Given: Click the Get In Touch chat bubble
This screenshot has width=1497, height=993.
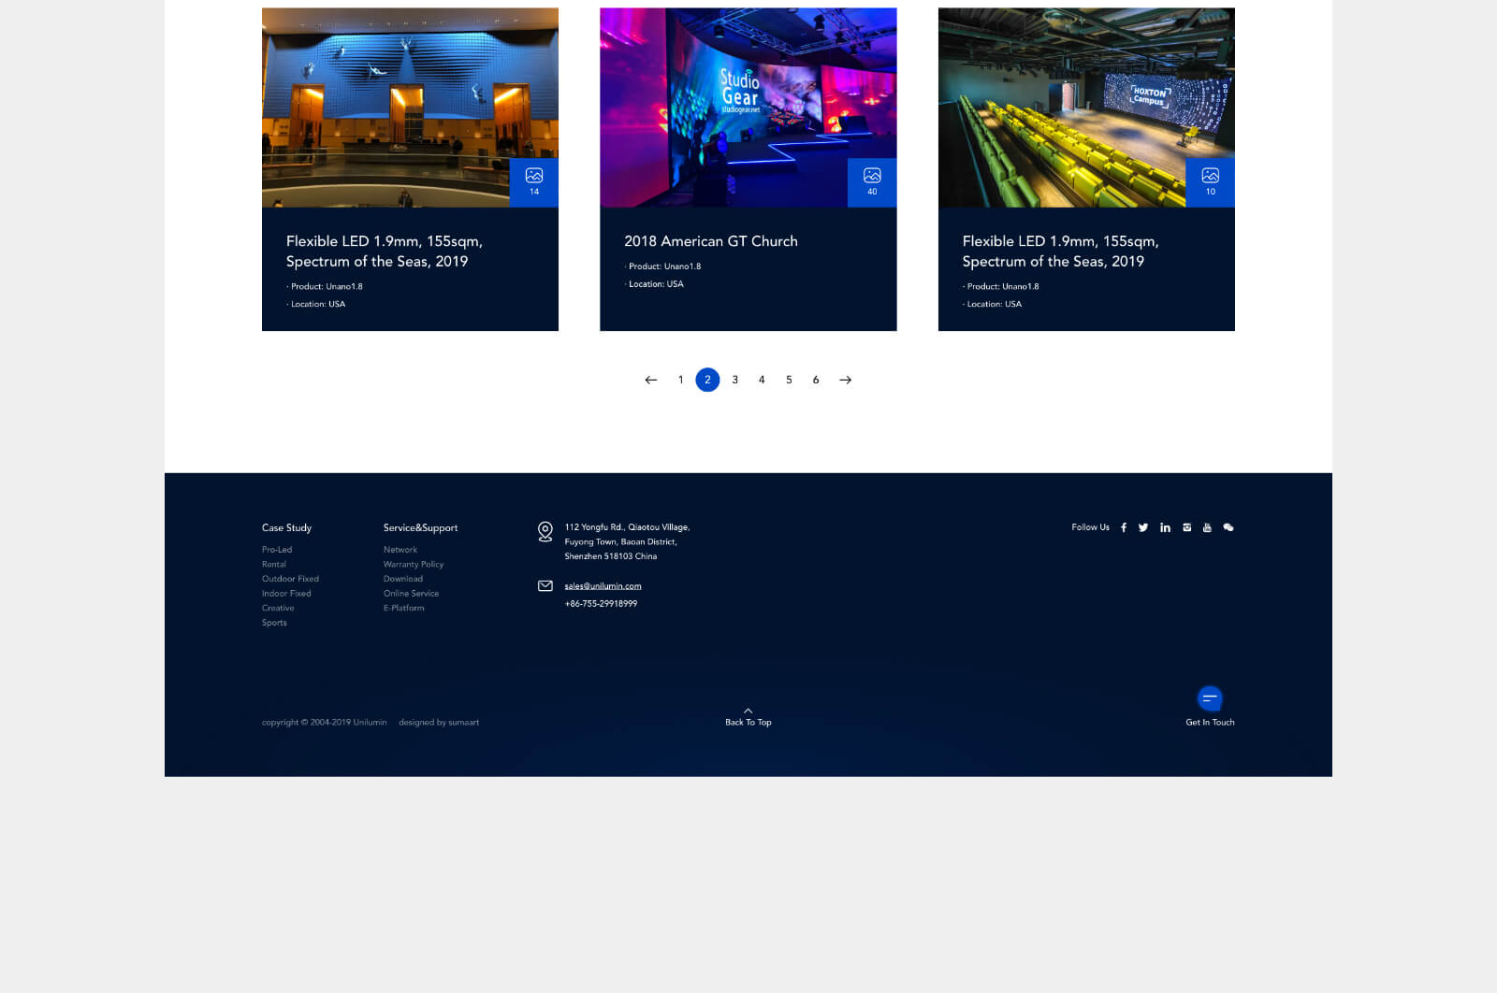Looking at the screenshot, I should click(x=1209, y=698).
